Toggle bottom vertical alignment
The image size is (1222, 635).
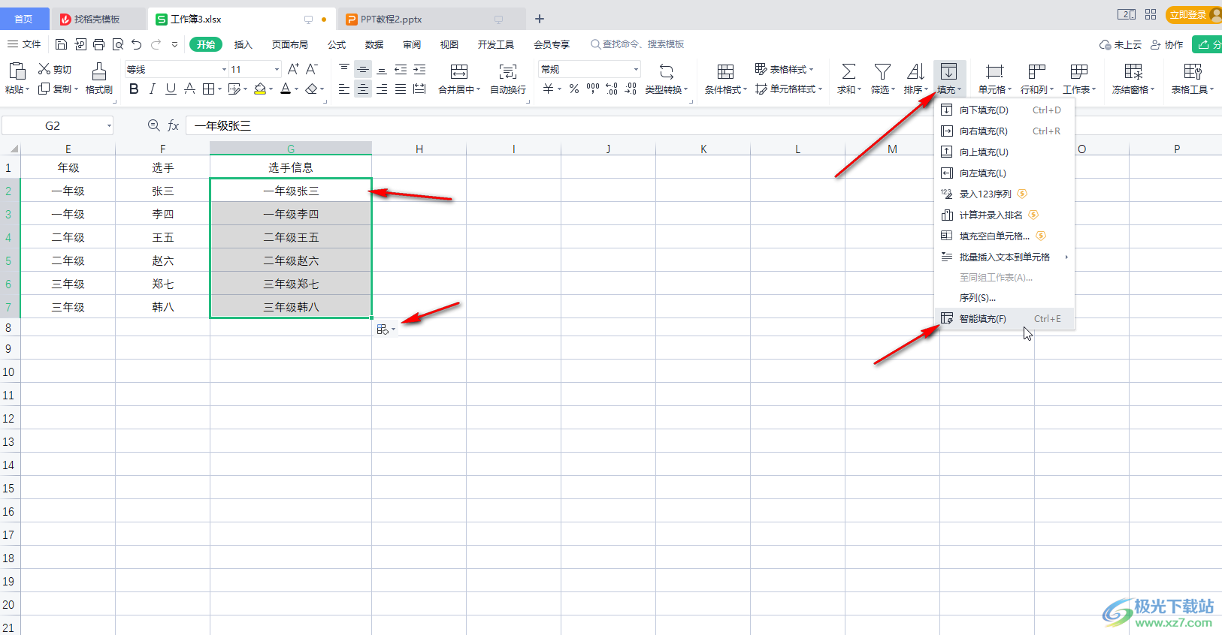click(382, 69)
